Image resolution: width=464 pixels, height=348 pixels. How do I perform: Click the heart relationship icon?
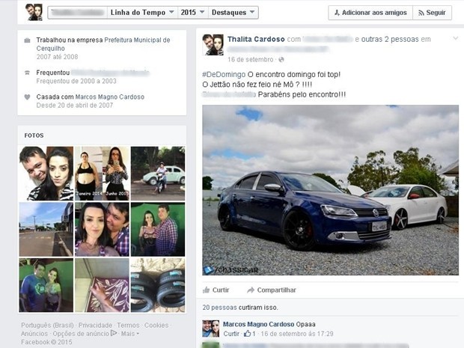(27, 97)
